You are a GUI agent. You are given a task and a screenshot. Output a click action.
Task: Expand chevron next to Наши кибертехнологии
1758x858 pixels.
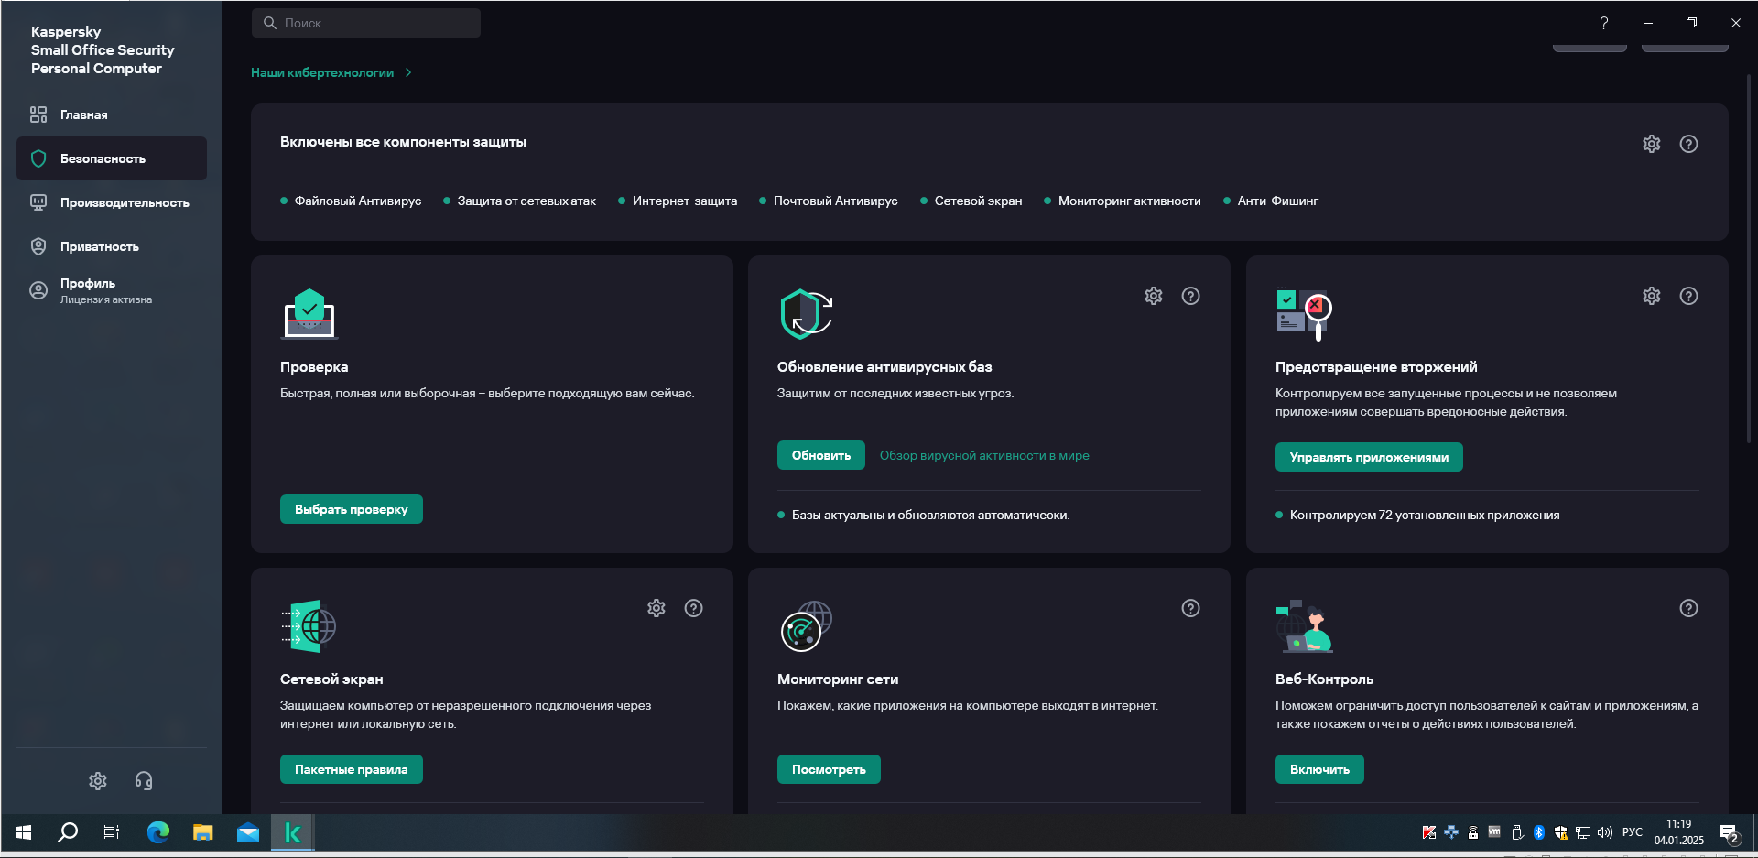coord(408,72)
